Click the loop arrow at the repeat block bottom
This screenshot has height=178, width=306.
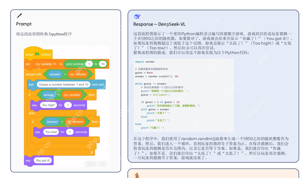91,153
